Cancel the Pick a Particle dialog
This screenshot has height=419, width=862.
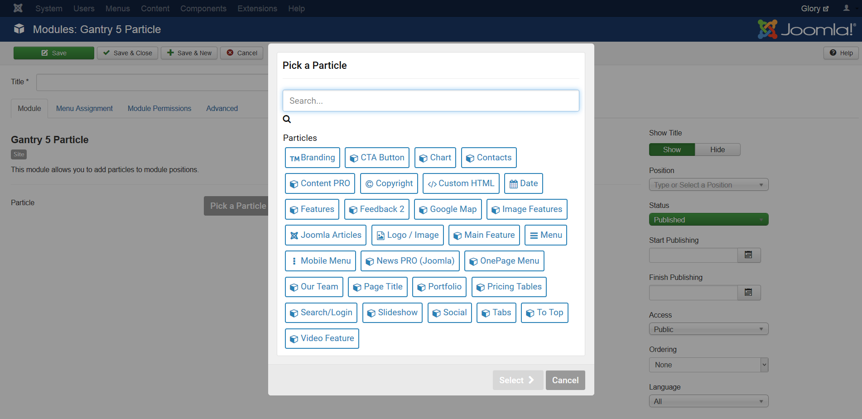(565, 380)
